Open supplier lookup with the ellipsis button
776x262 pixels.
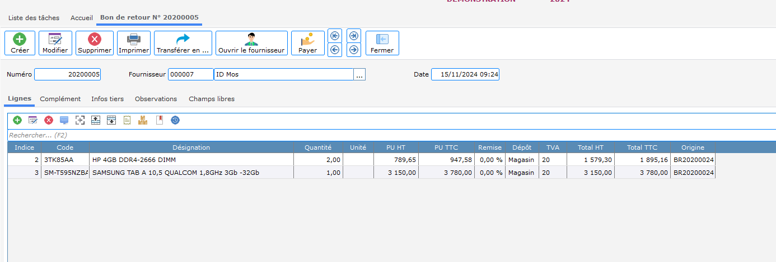pos(359,75)
